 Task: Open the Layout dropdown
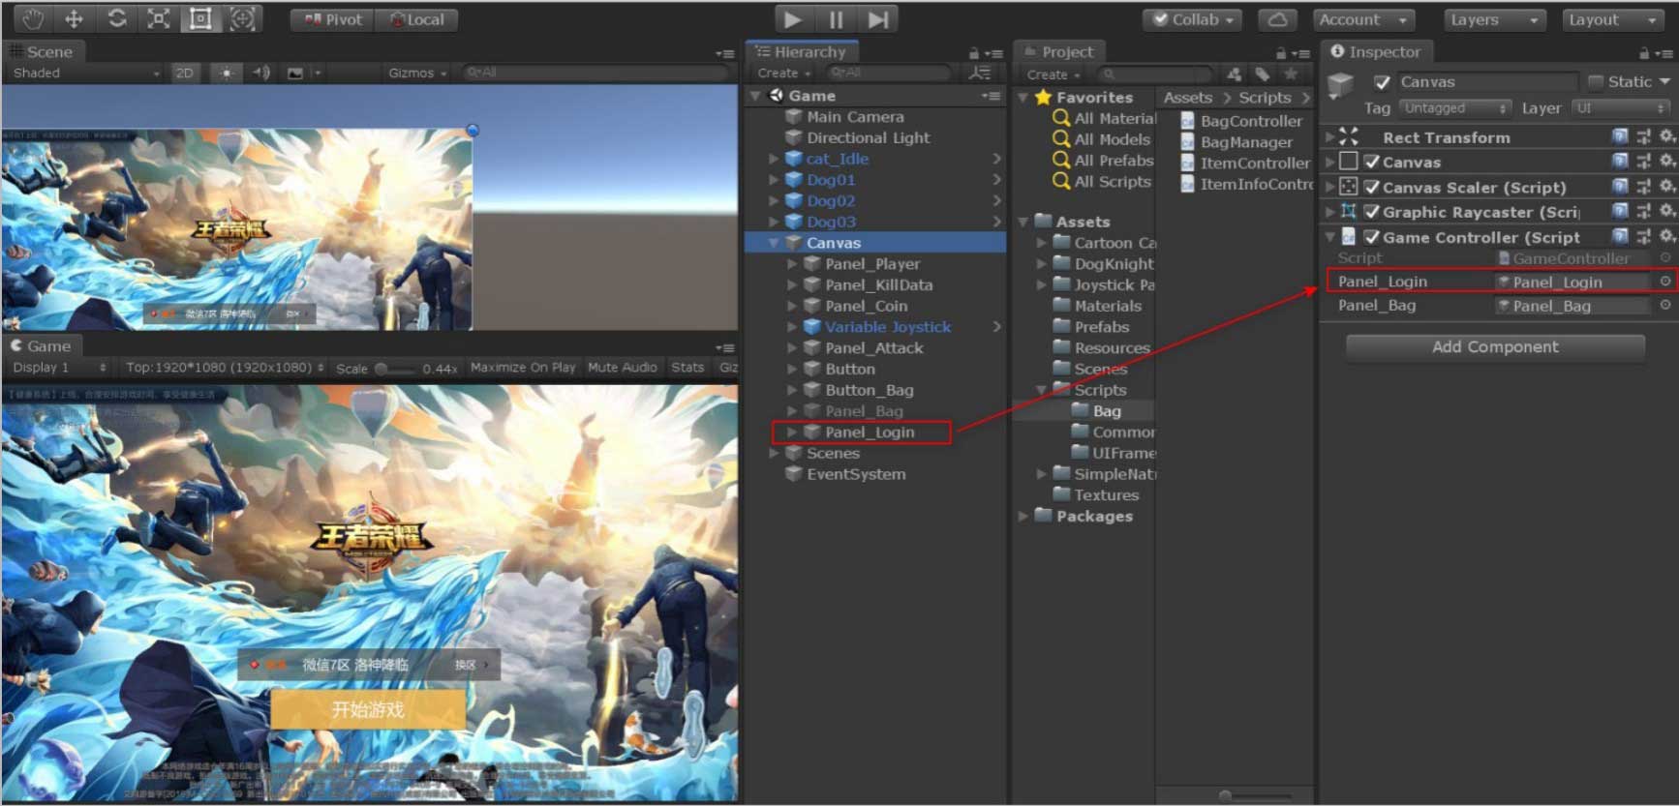(1613, 19)
